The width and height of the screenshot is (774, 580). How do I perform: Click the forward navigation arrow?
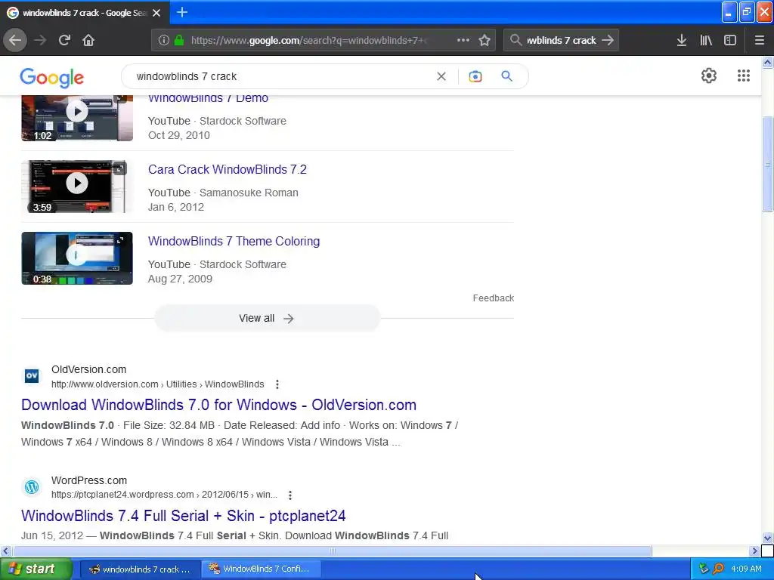[40, 40]
